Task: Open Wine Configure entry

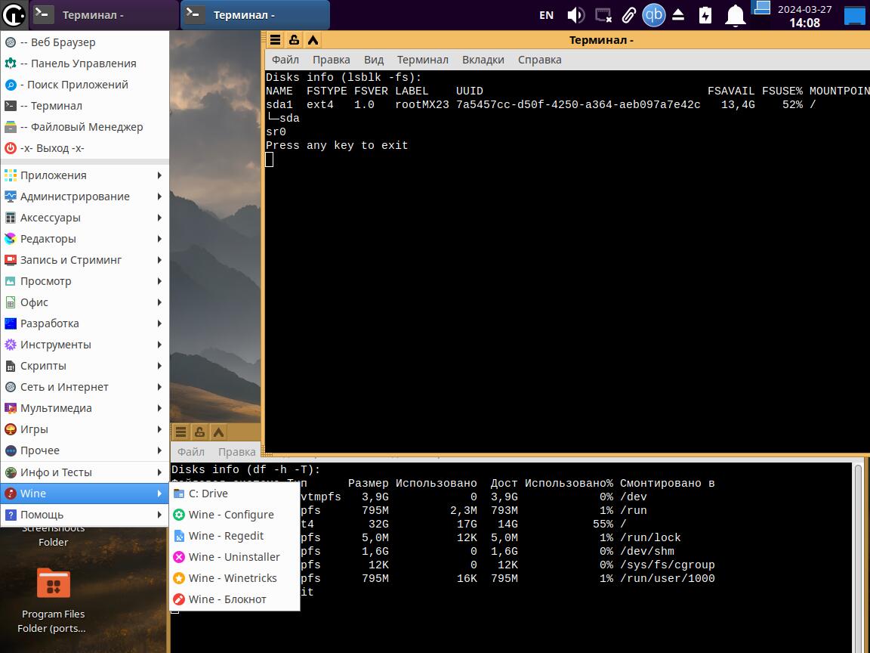Action: pyautogui.click(x=230, y=515)
